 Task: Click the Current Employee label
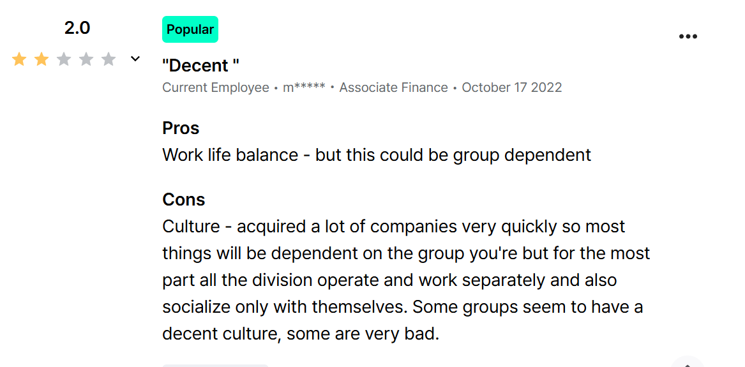coord(216,88)
